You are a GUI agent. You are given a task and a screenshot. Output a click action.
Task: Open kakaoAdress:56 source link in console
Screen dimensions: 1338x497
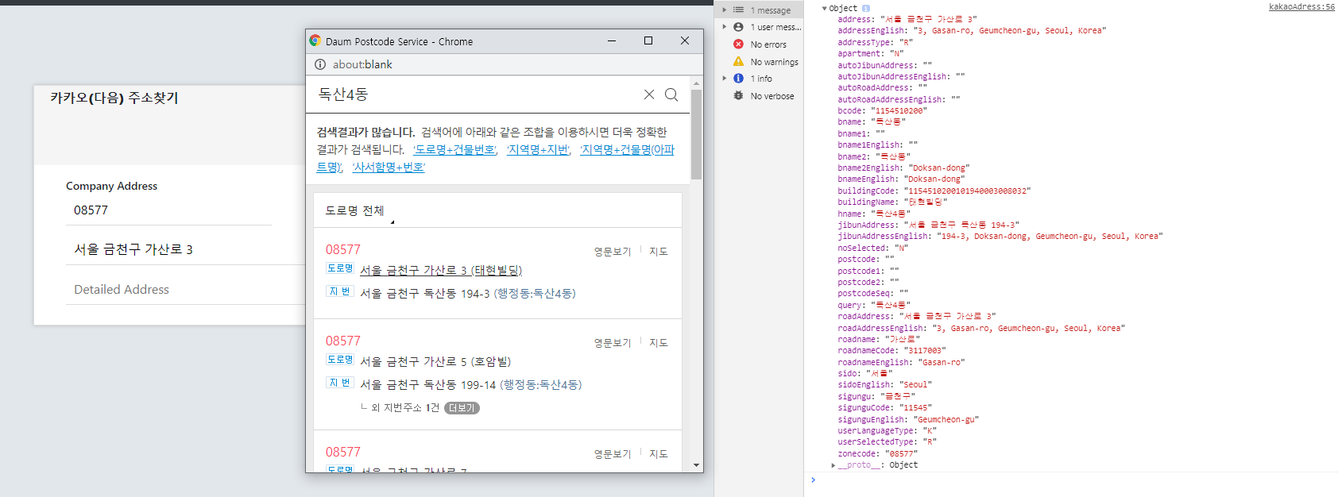[1301, 6]
